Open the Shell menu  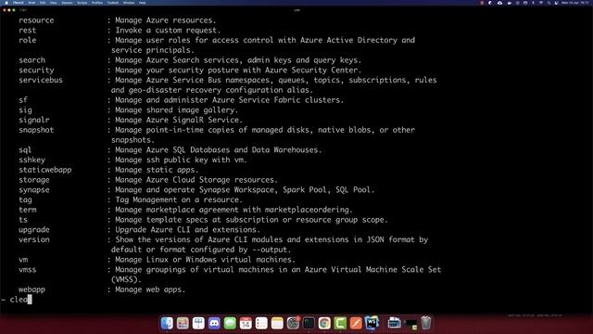point(32,3)
